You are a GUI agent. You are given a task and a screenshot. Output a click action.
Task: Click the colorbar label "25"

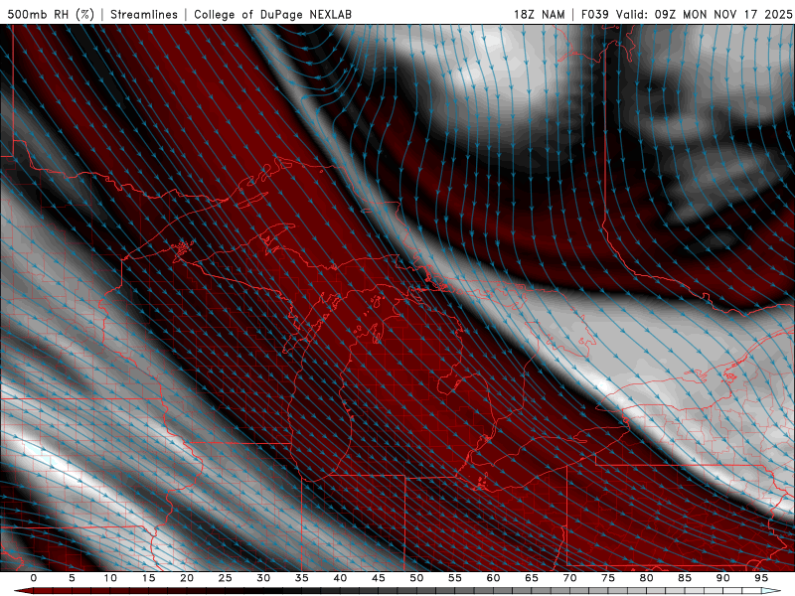click(226, 578)
